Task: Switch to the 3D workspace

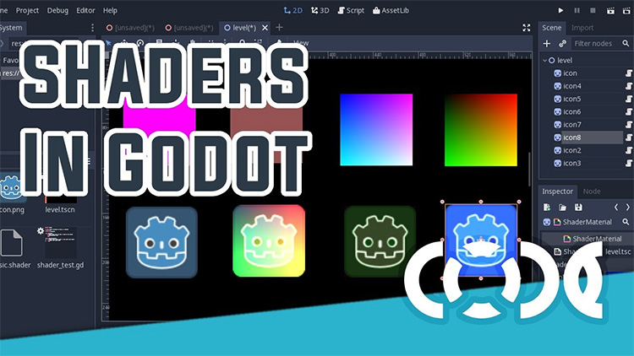Action: click(x=320, y=10)
